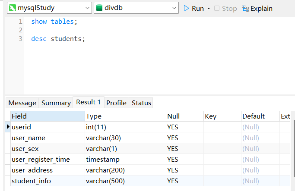Click the Type column header
The image size is (295, 191).
point(126,116)
